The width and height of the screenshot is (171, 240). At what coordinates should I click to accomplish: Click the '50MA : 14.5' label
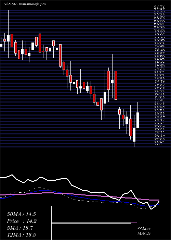pyautogui.click(x=21, y=214)
